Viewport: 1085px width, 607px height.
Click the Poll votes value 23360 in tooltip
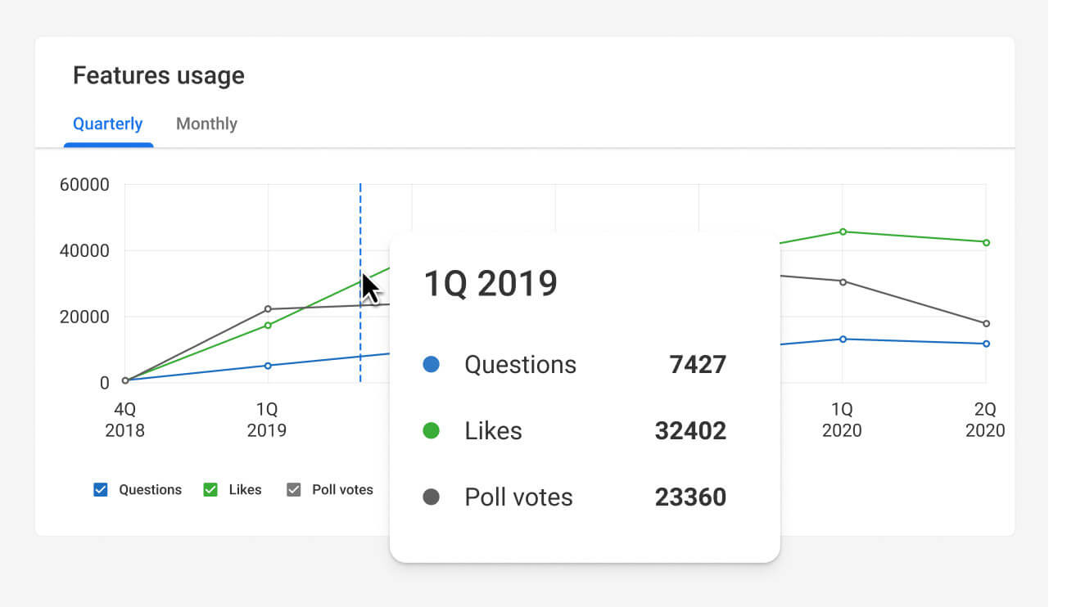[x=690, y=497]
